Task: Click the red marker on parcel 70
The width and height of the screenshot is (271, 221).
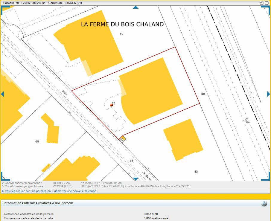Action: [111, 105]
